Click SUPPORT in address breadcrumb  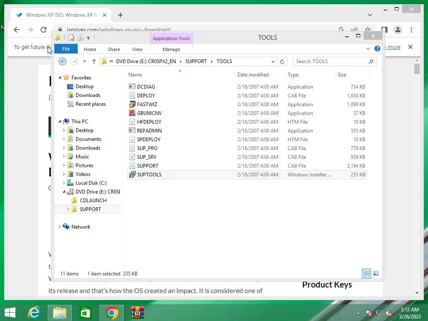(196, 61)
